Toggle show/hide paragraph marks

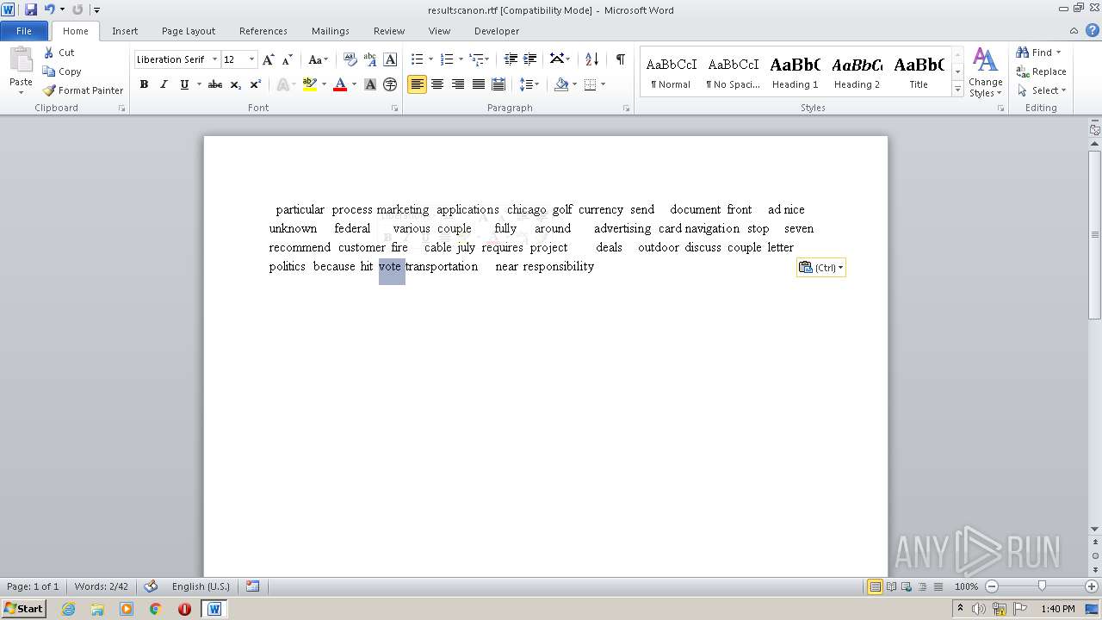620,59
